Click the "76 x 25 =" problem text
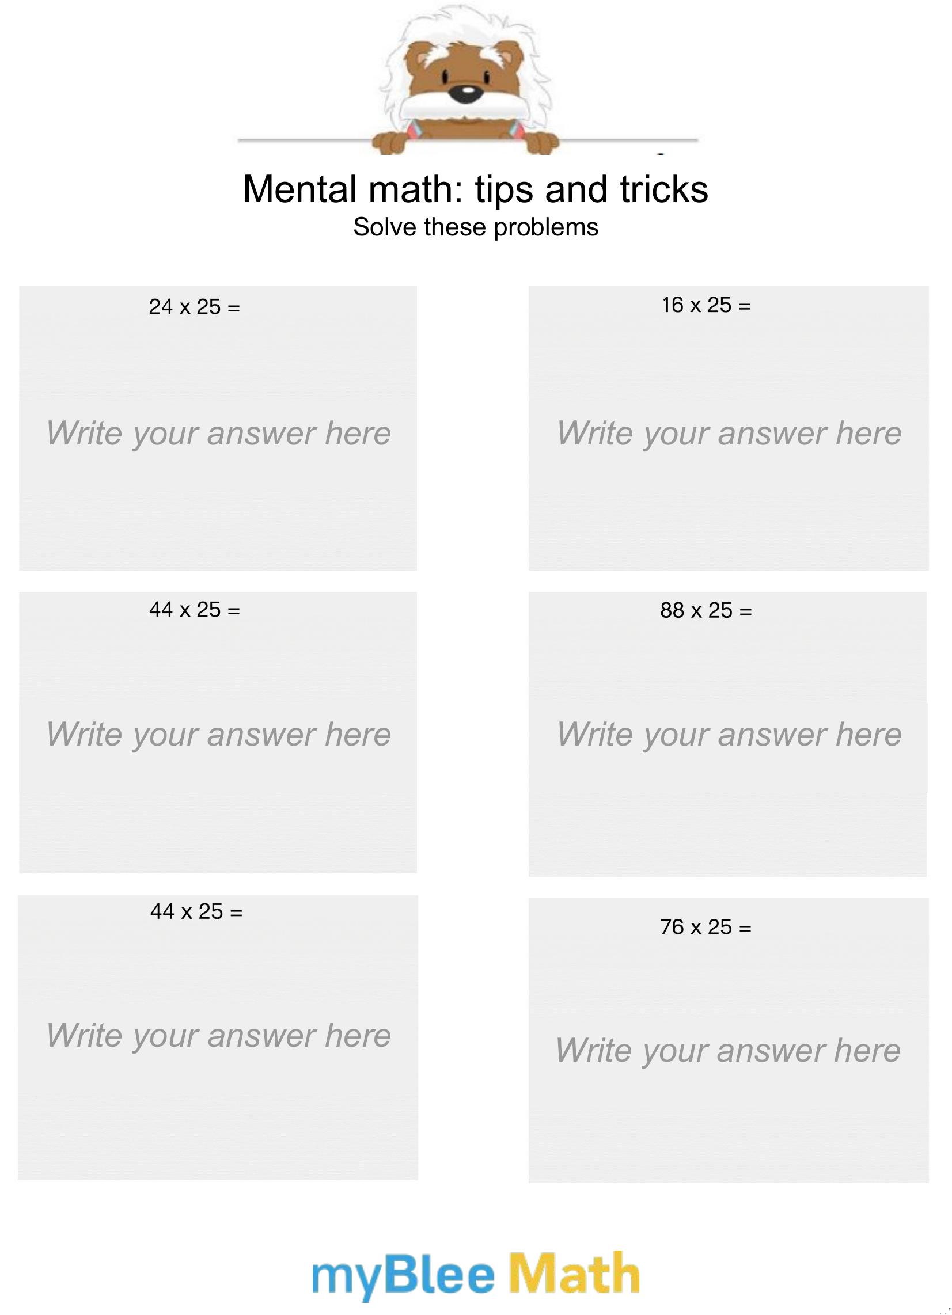952x1315 pixels. (706, 926)
